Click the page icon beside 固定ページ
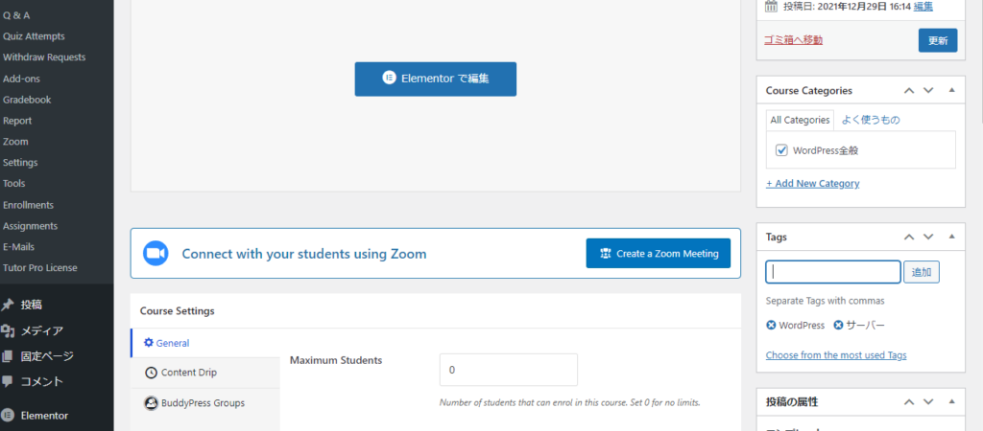Screen dimensions: 983x431 (x=8, y=356)
